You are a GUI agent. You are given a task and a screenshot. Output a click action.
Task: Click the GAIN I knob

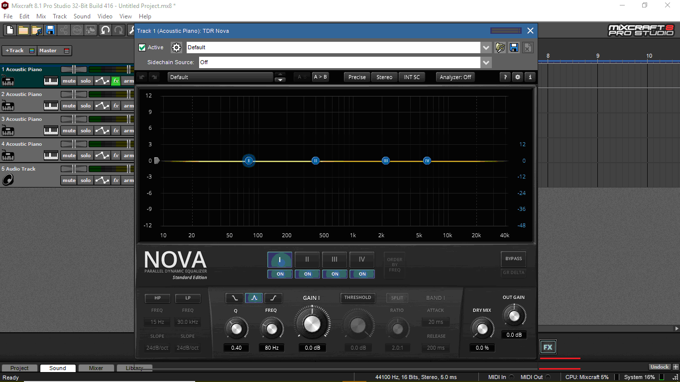click(312, 324)
